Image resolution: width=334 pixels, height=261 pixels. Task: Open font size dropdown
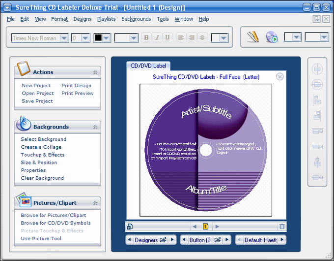[x=85, y=38]
